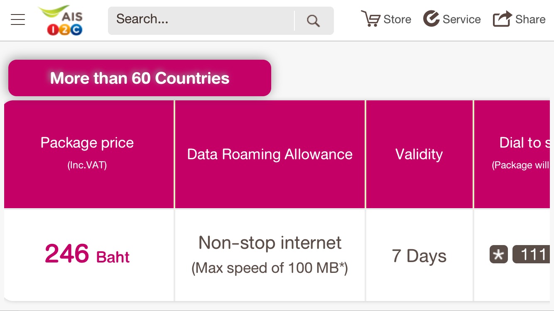Click the Non-stop internet allowance cell
The width and height of the screenshot is (554, 311).
270,254
